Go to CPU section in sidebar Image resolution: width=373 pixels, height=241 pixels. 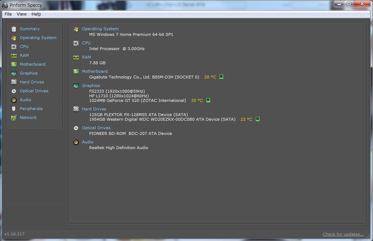coord(24,46)
